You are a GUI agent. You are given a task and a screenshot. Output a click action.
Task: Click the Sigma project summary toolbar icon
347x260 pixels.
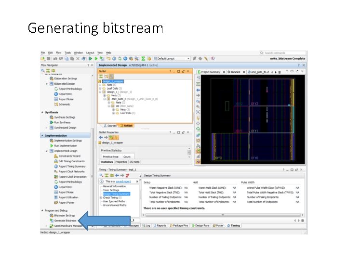click(x=143, y=59)
